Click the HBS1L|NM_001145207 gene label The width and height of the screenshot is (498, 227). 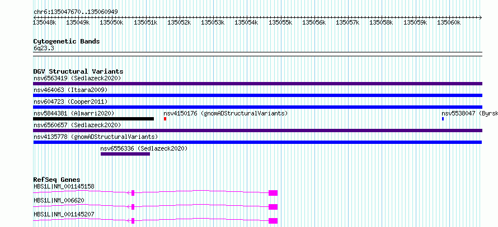pyautogui.click(x=64, y=214)
